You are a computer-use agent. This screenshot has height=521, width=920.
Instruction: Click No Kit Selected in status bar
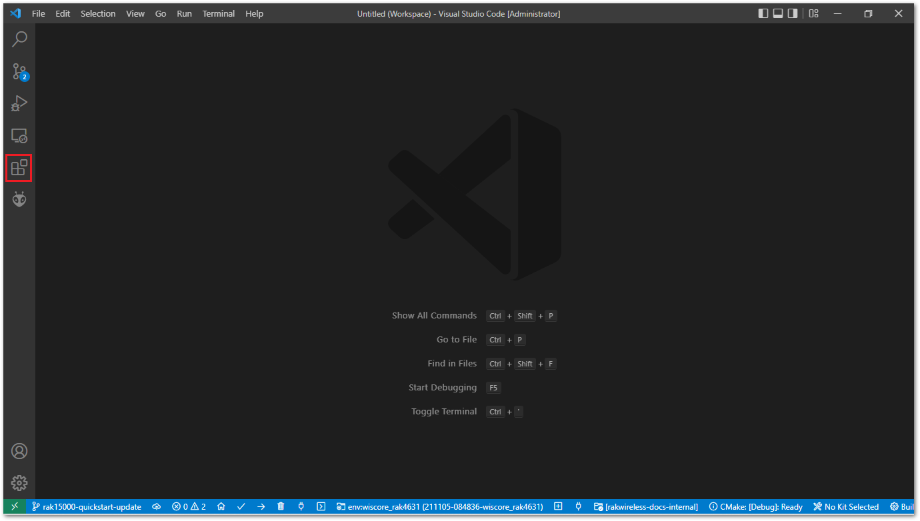[846, 506]
